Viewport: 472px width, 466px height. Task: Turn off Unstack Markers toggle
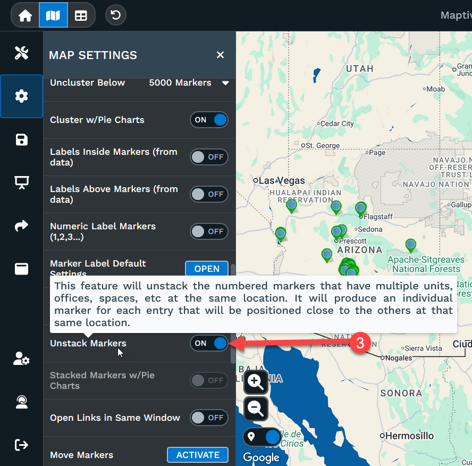point(209,343)
